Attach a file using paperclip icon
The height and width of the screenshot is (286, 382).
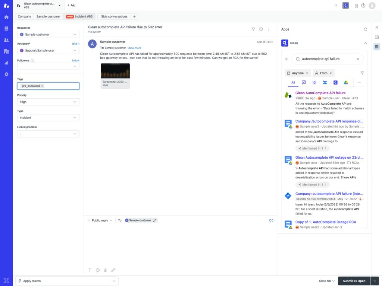click(105, 270)
